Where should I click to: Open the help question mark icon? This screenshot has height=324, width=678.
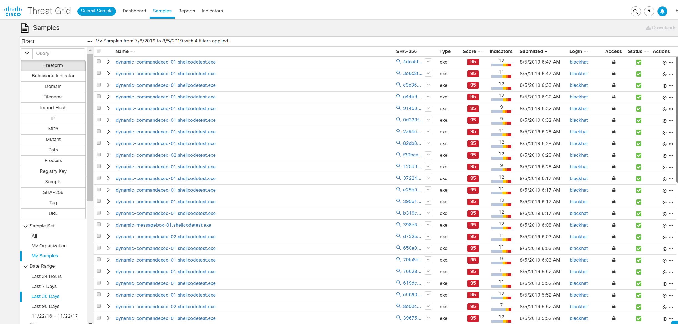pyautogui.click(x=649, y=11)
